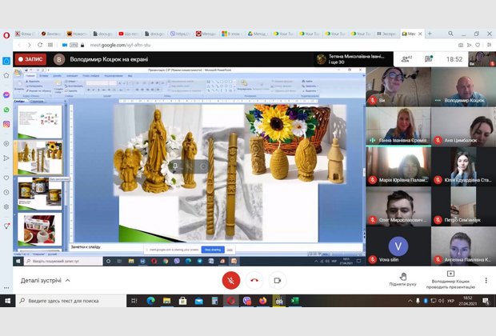
Task: Click the Opera icon in Windows taskbar
Action: [231, 301]
